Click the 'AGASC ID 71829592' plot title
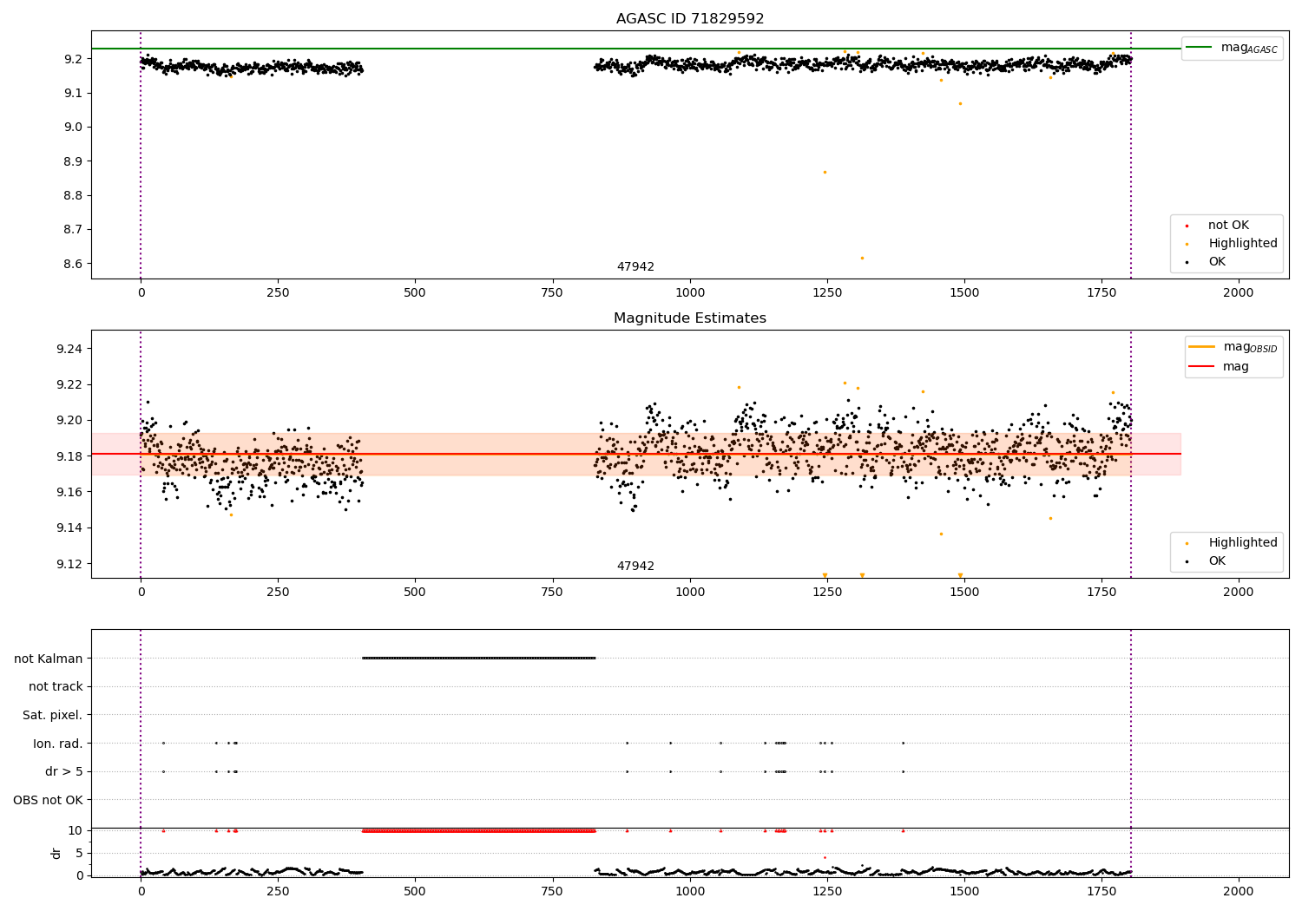 tap(690, 19)
